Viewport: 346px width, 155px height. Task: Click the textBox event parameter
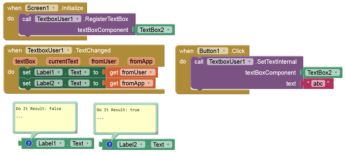click(x=25, y=61)
